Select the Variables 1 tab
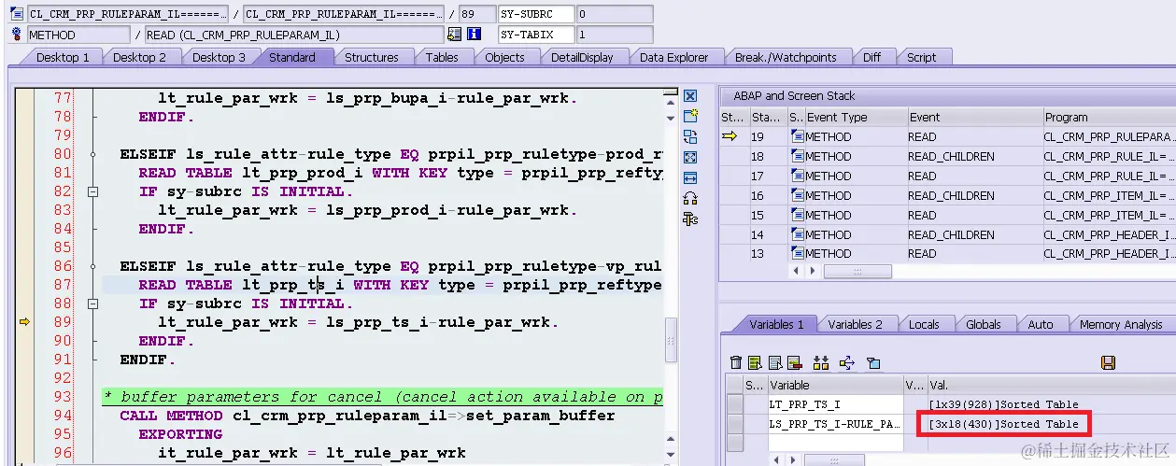This screenshot has height=466, width=1176. click(x=776, y=324)
